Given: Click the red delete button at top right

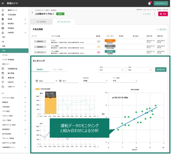Looking at the screenshot, I should pyautogui.click(x=163, y=14).
